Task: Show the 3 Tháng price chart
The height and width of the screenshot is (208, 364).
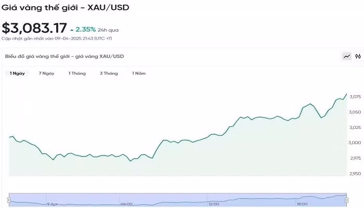Action: 109,73
